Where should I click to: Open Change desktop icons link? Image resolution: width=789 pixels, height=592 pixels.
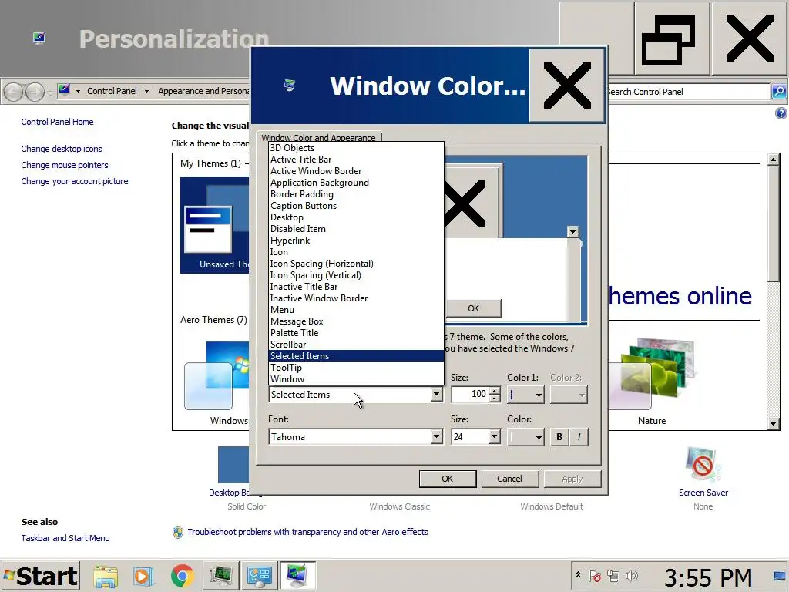[x=62, y=149]
